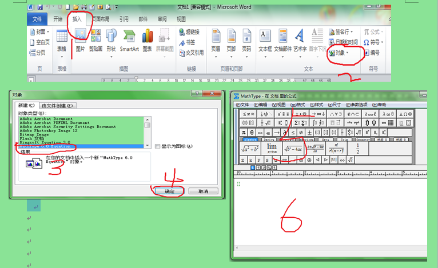This screenshot has width=438, height=268.
Task: Click 确定 in the 对象 dialog
Action: pyautogui.click(x=170, y=191)
